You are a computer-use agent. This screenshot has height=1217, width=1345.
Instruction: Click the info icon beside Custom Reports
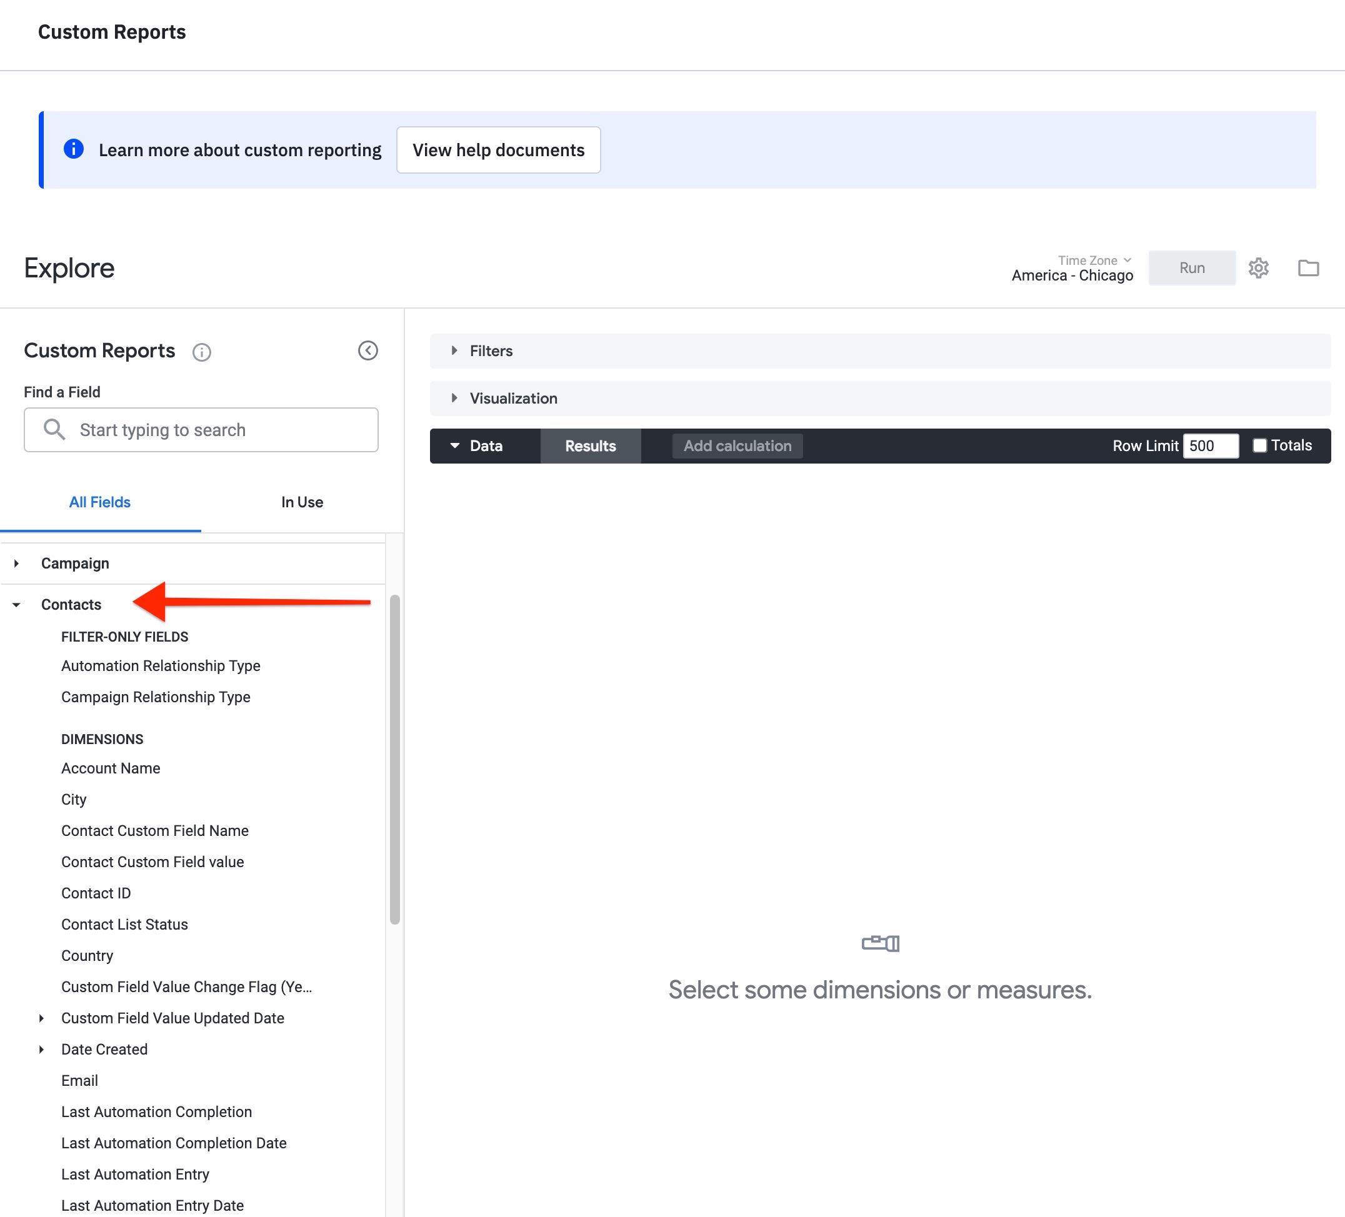pyautogui.click(x=202, y=352)
